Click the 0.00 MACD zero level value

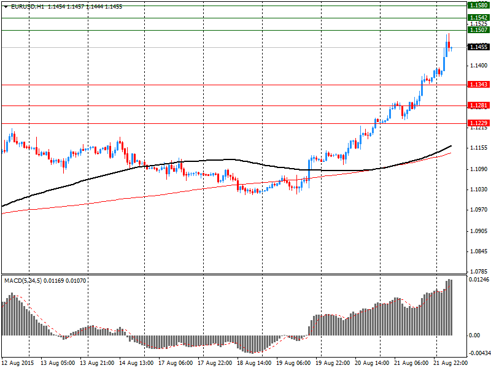[x=474, y=335]
